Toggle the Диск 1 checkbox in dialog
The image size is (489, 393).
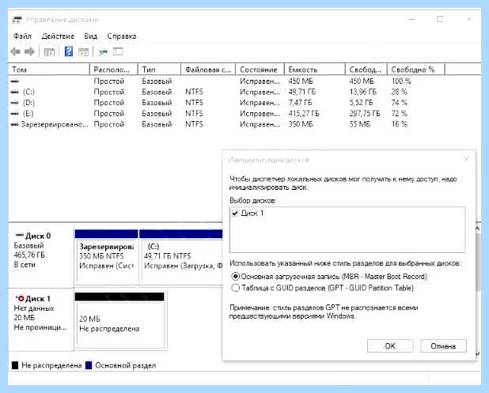point(235,214)
